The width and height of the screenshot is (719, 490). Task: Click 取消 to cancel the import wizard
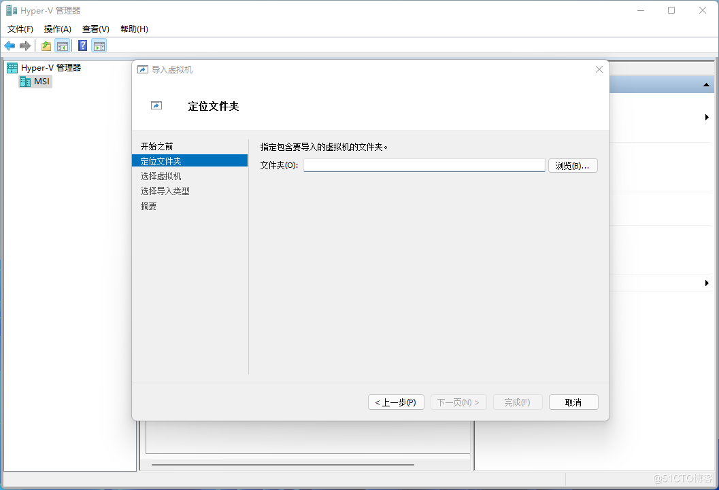coord(573,402)
